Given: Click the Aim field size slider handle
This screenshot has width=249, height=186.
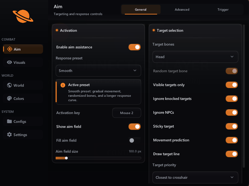Looking at the screenshot, I should tap(66, 158).
